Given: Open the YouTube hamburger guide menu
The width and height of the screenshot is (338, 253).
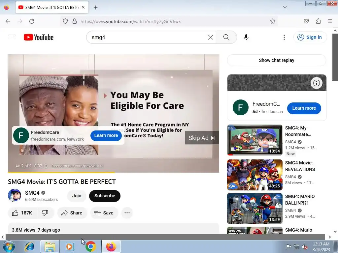Looking at the screenshot, I should (x=12, y=37).
